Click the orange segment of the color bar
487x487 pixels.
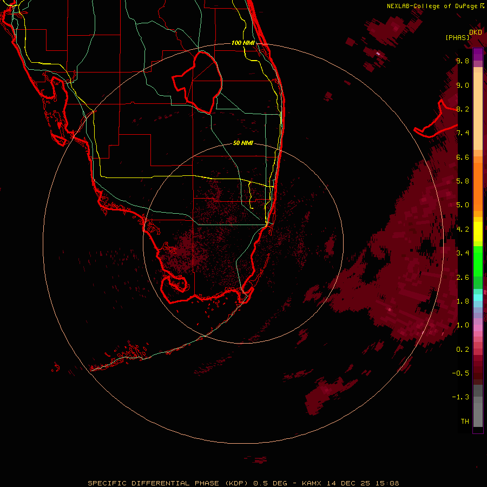point(478,186)
